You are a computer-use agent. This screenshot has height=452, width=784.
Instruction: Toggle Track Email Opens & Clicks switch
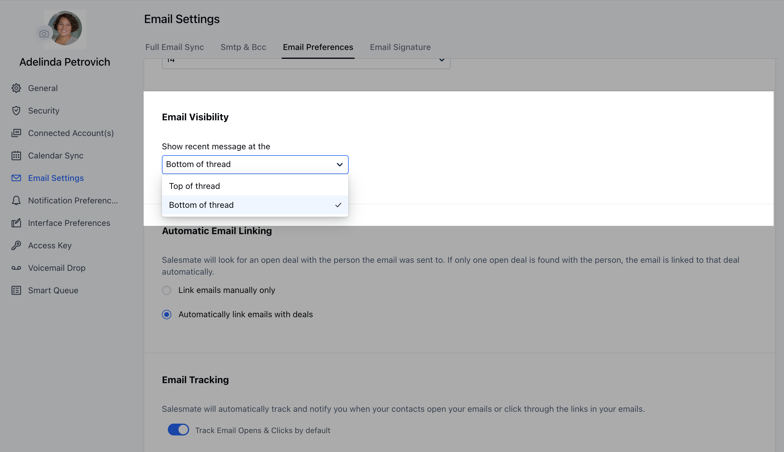tap(178, 430)
